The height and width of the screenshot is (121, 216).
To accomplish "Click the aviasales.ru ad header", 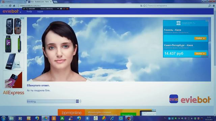I will [x=186, y=23].
